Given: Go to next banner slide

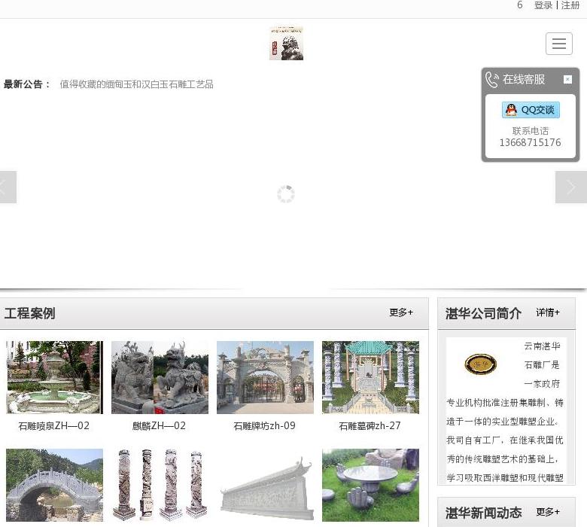Looking at the screenshot, I should [x=571, y=187].
